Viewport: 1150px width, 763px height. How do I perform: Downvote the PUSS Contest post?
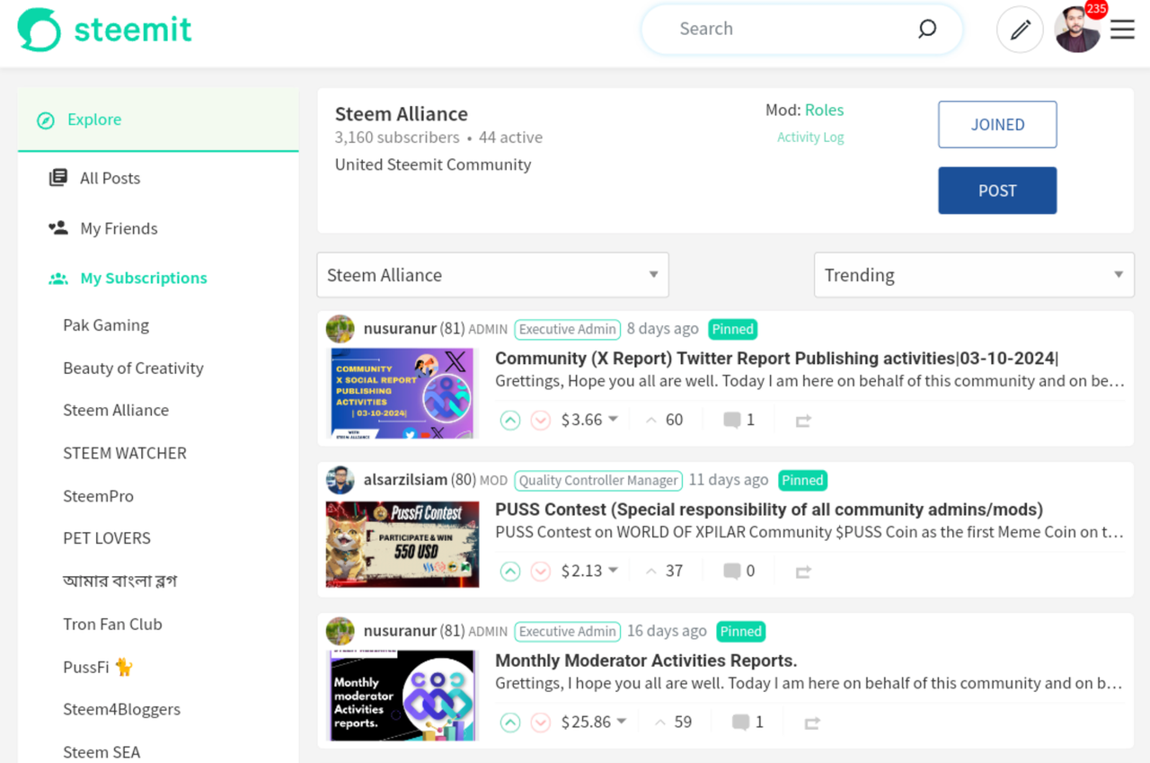(x=540, y=571)
